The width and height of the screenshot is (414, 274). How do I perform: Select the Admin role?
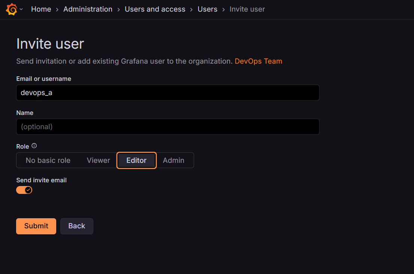[x=173, y=160]
